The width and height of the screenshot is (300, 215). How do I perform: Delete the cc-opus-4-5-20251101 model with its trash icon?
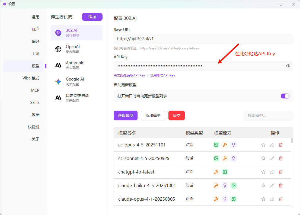pyautogui.click(x=281, y=145)
